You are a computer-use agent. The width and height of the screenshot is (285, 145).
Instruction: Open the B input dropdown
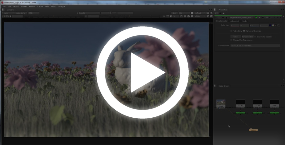coord(122,13)
